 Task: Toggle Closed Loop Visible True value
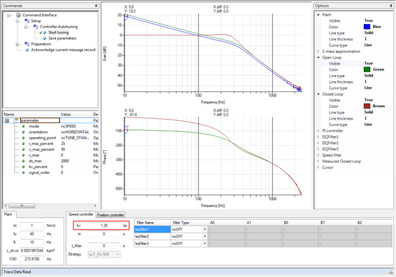[x=369, y=100]
